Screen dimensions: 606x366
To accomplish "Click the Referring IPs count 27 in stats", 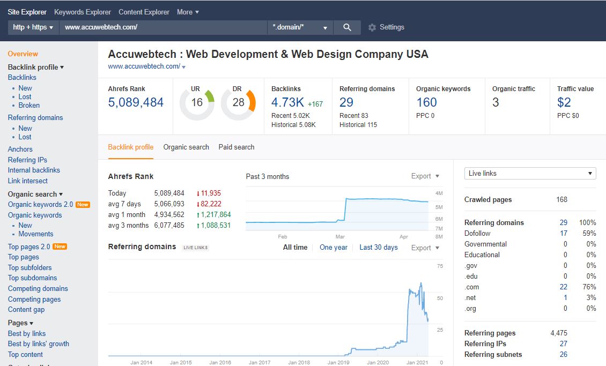I will (x=564, y=343).
